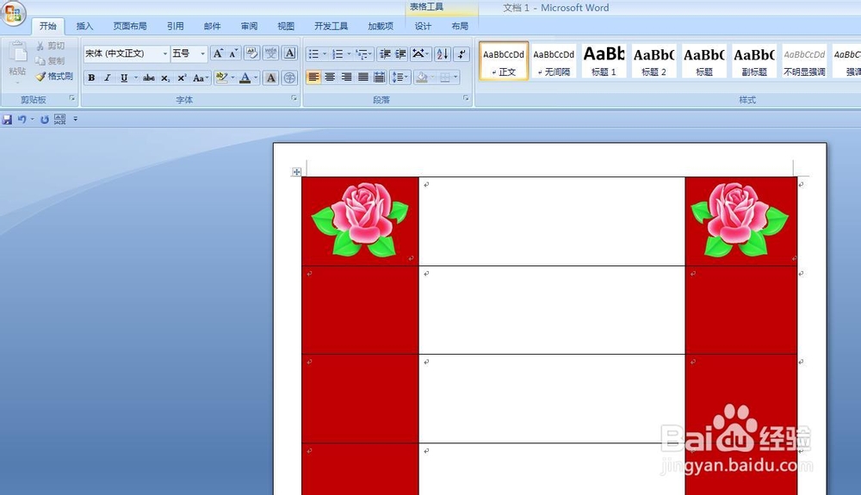
Task: Open the Asian layout (中文版式) dropdown
Action: pyautogui.click(x=421, y=53)
